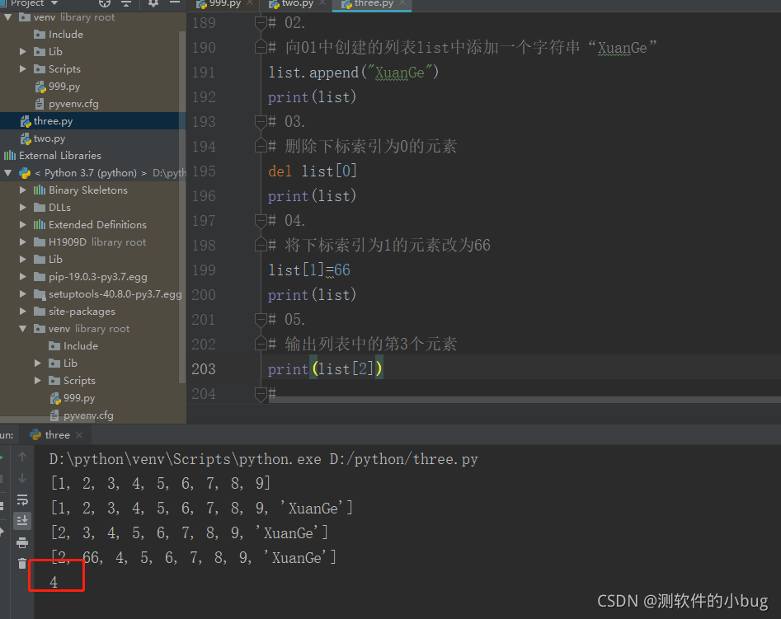This screenshot has width=781, height=619.
Task: Expand the site-packages folder
Action: pyautogui.click(x=22, y=312)
